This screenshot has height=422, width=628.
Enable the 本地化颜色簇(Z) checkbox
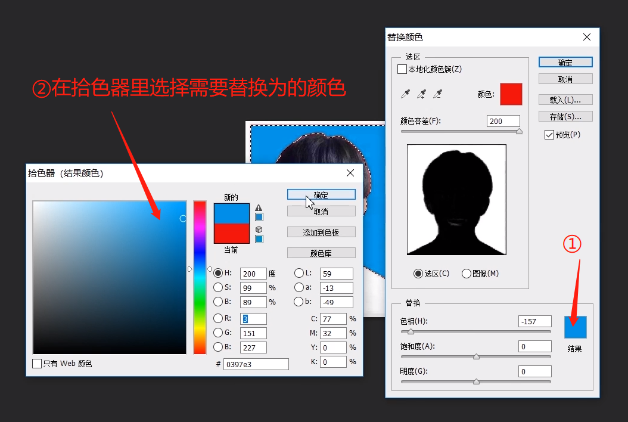coord(402,69)
